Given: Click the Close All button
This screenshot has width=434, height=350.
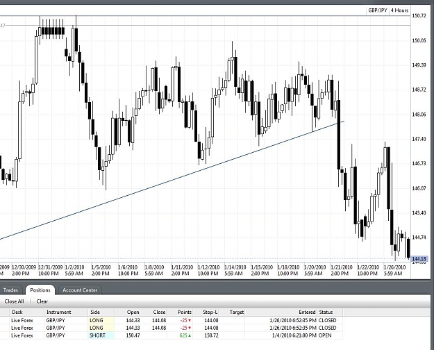Looking at the screenshot, I should click(14, 301).
